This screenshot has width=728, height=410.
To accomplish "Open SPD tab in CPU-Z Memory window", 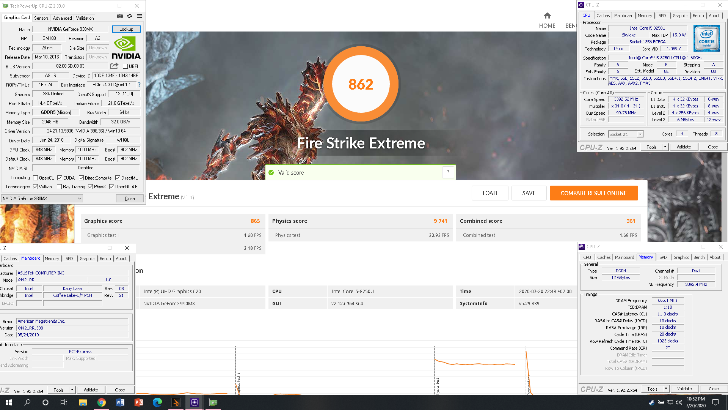I will [x=663, y=257].
